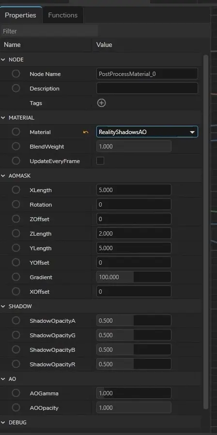Click the circle pin beside AOGamma
217x435 pixels.
click(x=16, y=393)
